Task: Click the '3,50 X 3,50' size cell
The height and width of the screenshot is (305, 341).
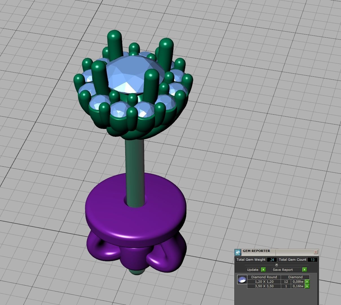Action: coord(264,286)
